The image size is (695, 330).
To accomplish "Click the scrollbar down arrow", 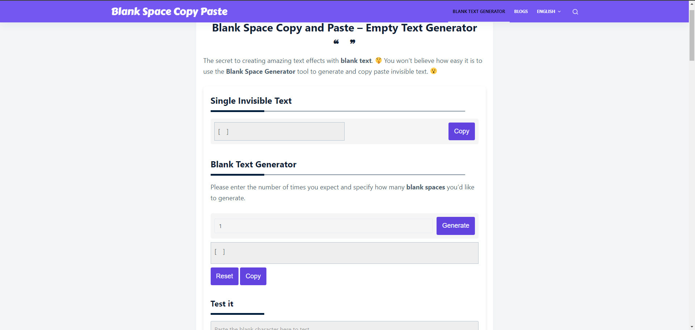I will (x=692, y=327).
